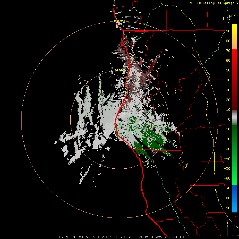Click the 20 value on the velocity scale
This screenshot has width=239, height=239.
click(x=228, y=100)
